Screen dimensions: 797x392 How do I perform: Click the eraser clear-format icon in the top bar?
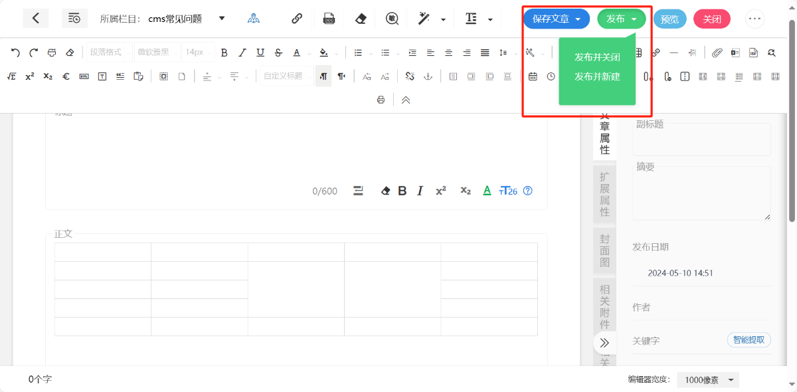361,19
